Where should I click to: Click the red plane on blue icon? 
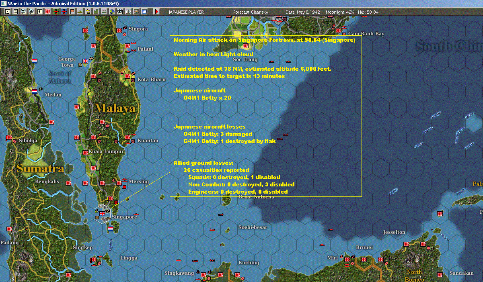click(64, 12)
